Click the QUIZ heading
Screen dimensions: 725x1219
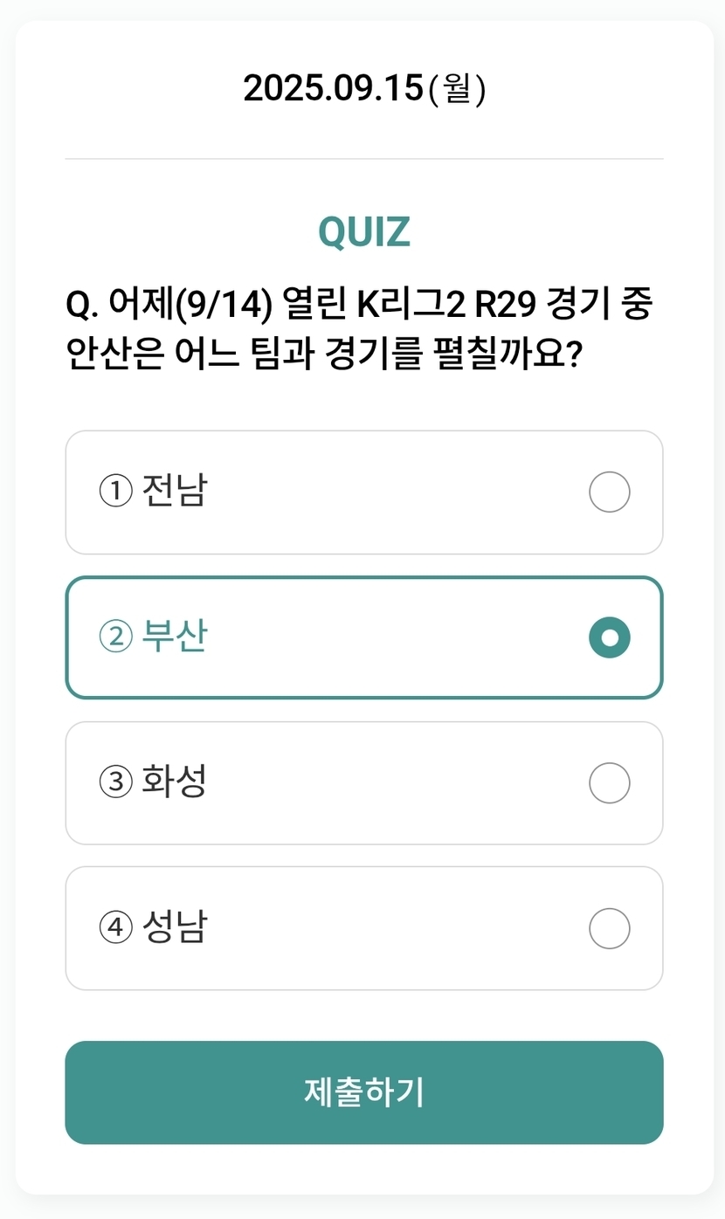coord(363,231)
